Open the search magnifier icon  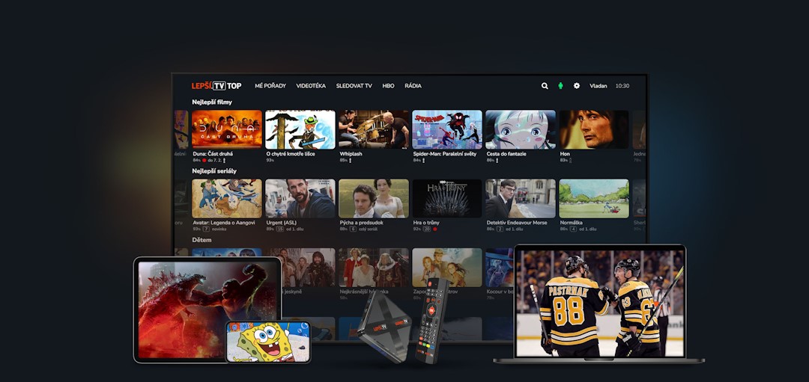point(545,86)
